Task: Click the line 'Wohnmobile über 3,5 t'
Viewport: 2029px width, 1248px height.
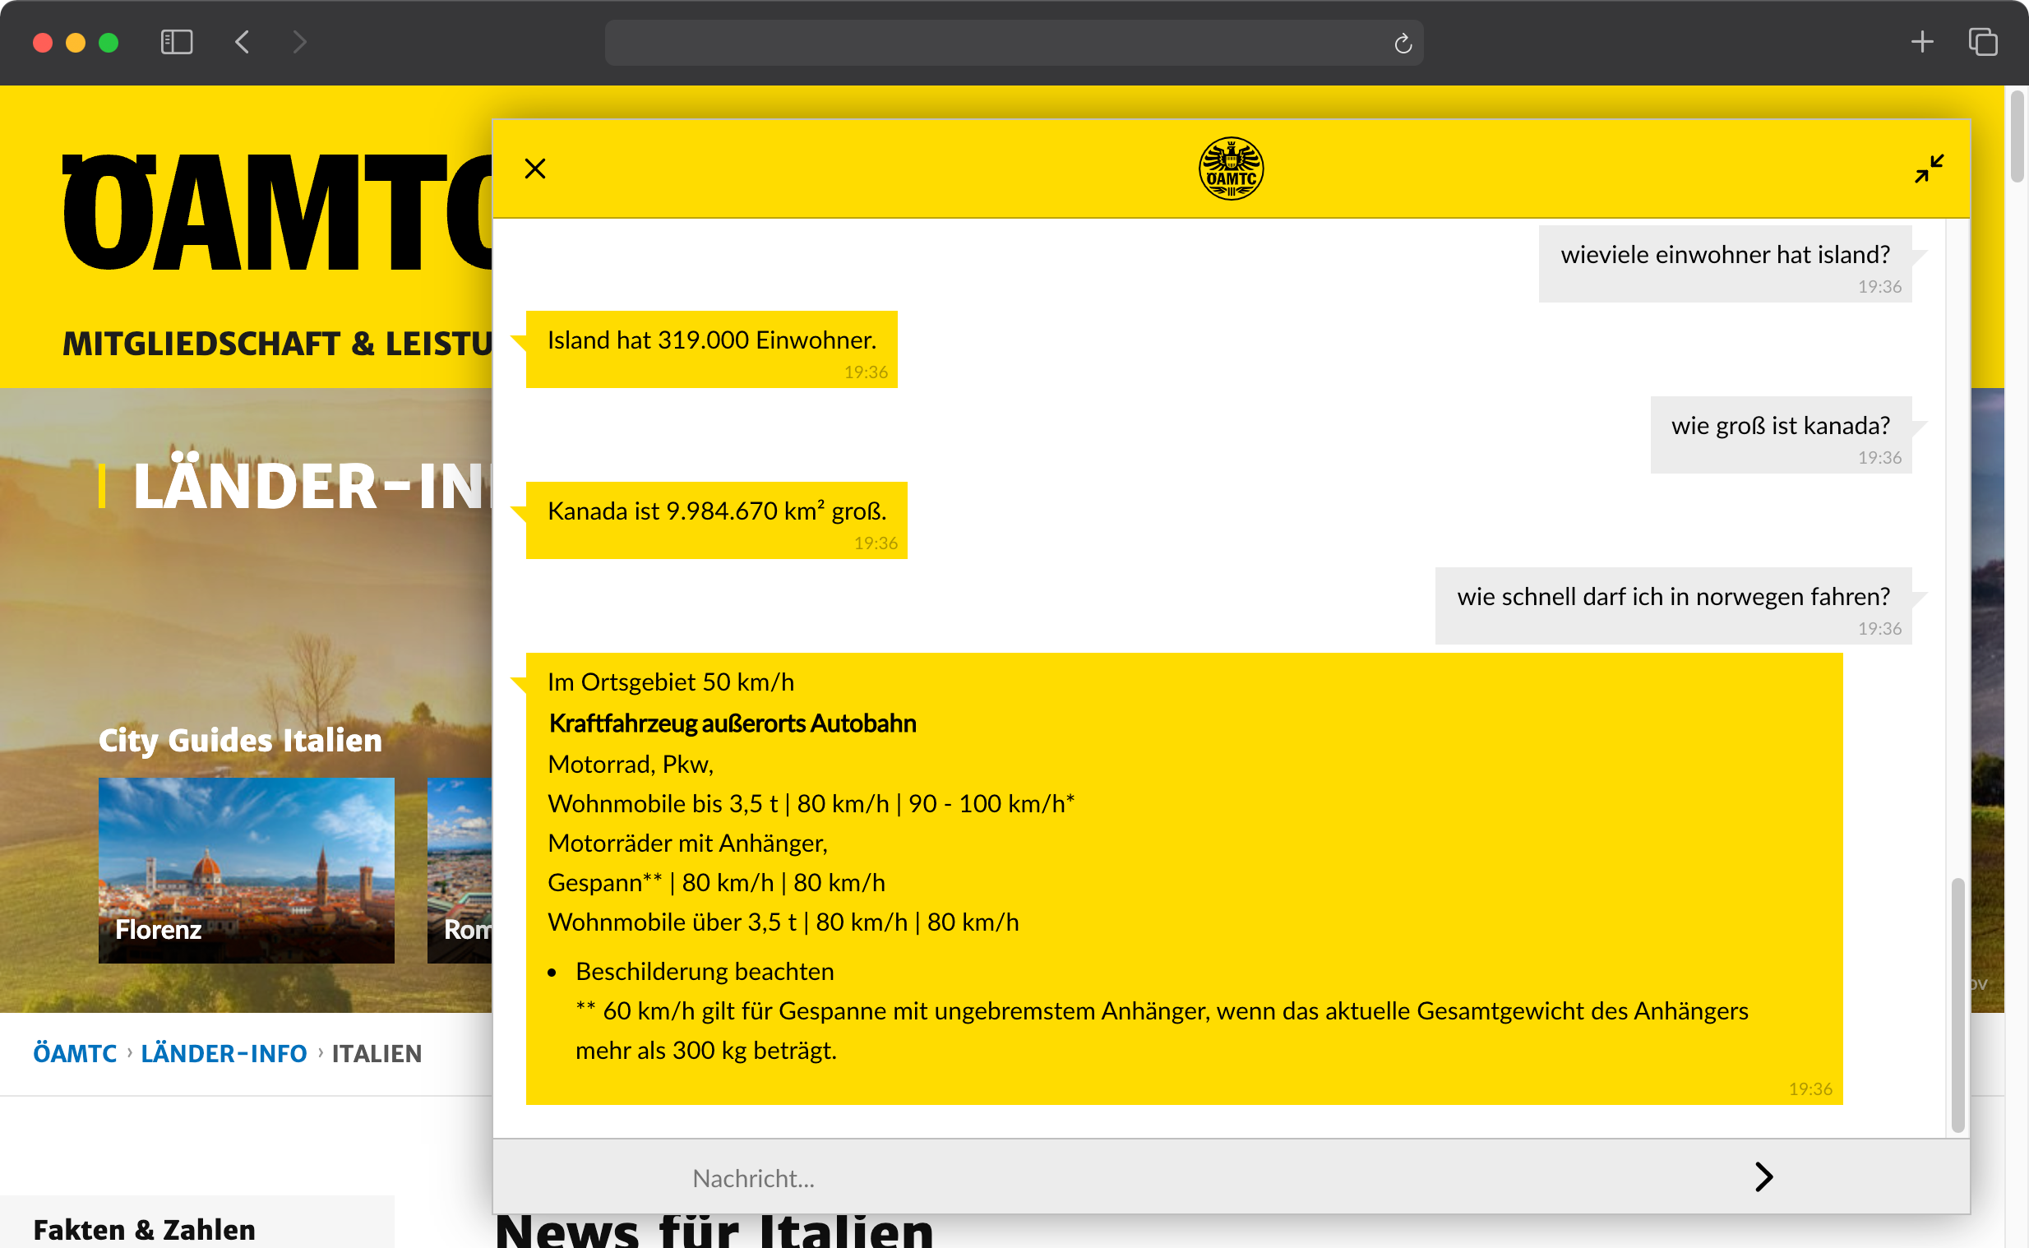Action: [783, 922]
